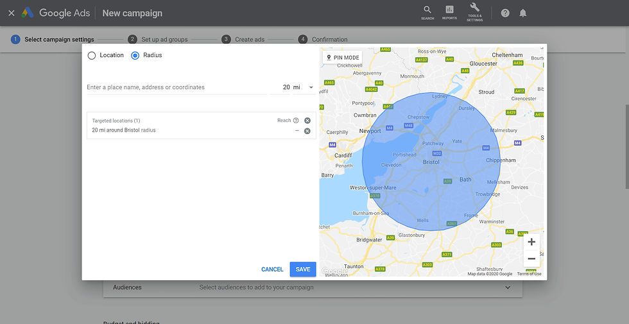Edit the radius value 20 field
This screenshot has width=629, height=324.
coord(280,87)
